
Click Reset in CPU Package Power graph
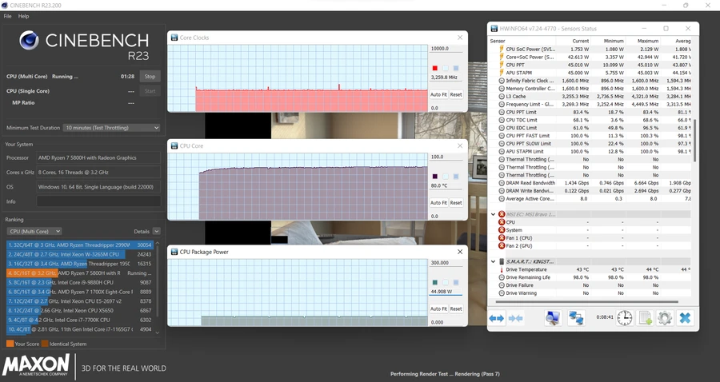point(456,308)
